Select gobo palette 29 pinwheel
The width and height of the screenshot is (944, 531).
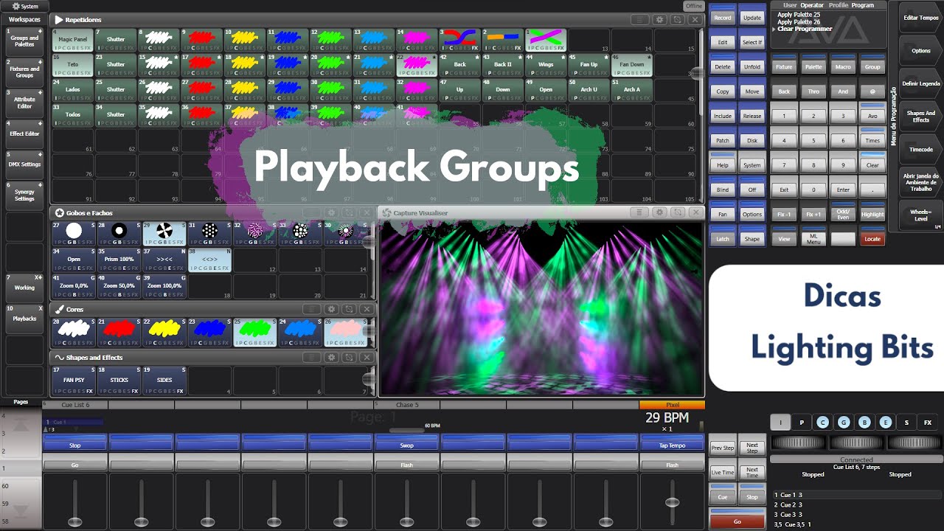(164, 233)
